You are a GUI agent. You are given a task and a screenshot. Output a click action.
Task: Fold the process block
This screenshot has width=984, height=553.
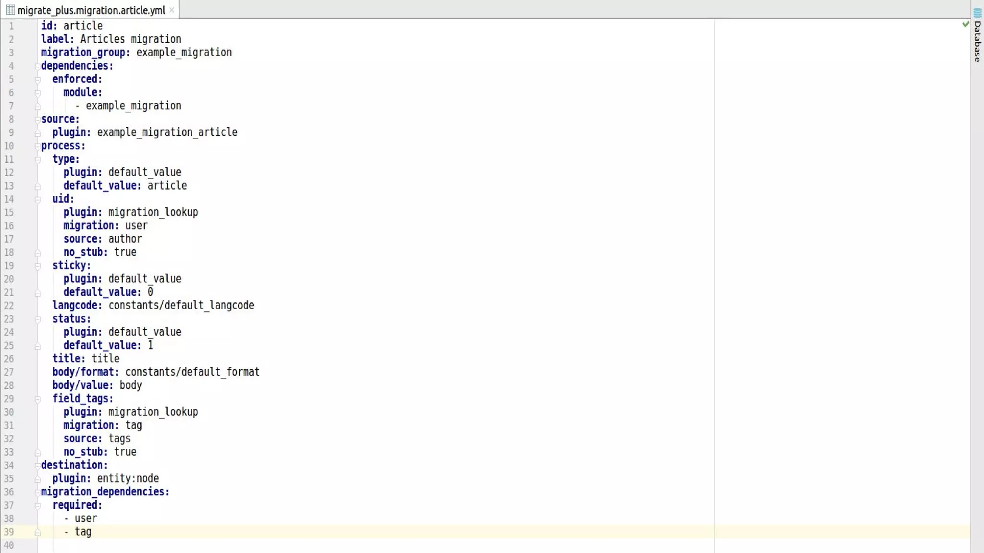[37, 146]
